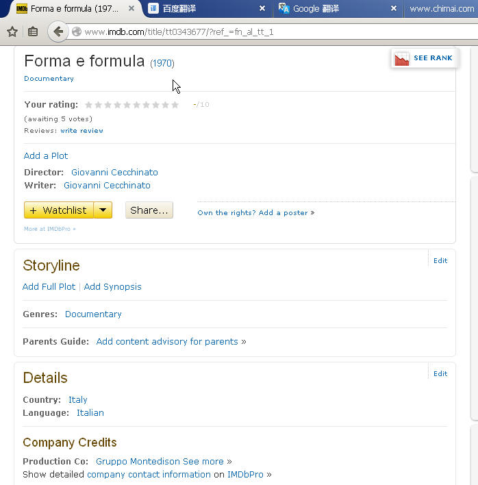Open the Share... button
Image resolution: width=478 pixels, height=485 pixels.
(x=149, y=210)
